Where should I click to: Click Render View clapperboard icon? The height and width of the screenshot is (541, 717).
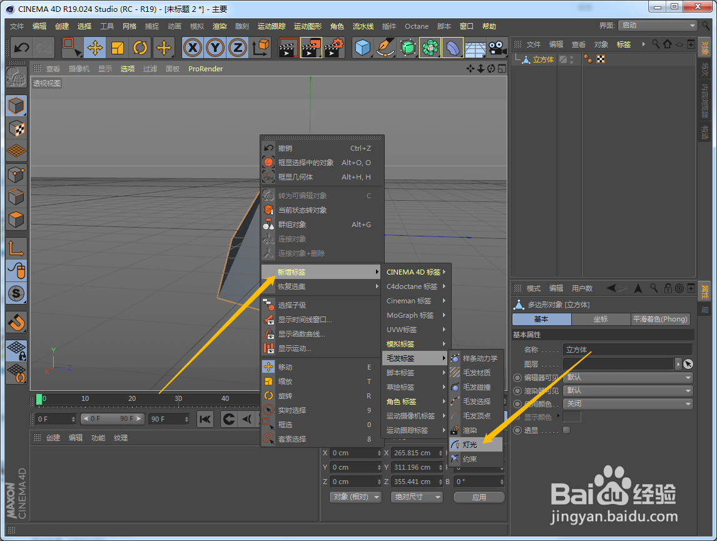(x=288, y=48)
